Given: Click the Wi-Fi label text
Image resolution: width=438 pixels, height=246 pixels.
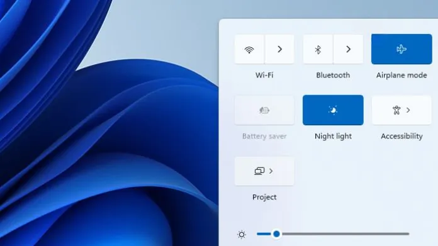Looking at the screenshot, I should click(x=264, y=75).
